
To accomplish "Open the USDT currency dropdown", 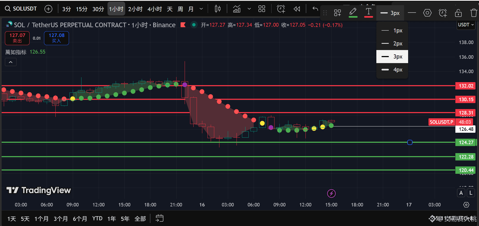I will (466, 25).
